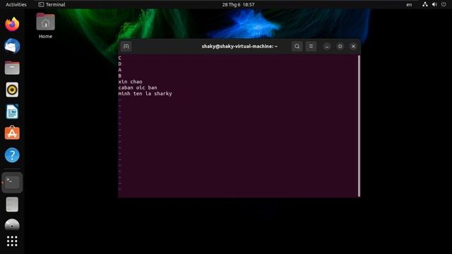Open the network status icon
The width and height of the screenshot is (452, 254).
[x=425, y=5]
